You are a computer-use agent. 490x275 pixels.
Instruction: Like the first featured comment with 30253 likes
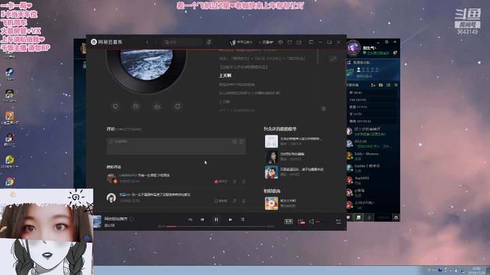click(220, 181)
